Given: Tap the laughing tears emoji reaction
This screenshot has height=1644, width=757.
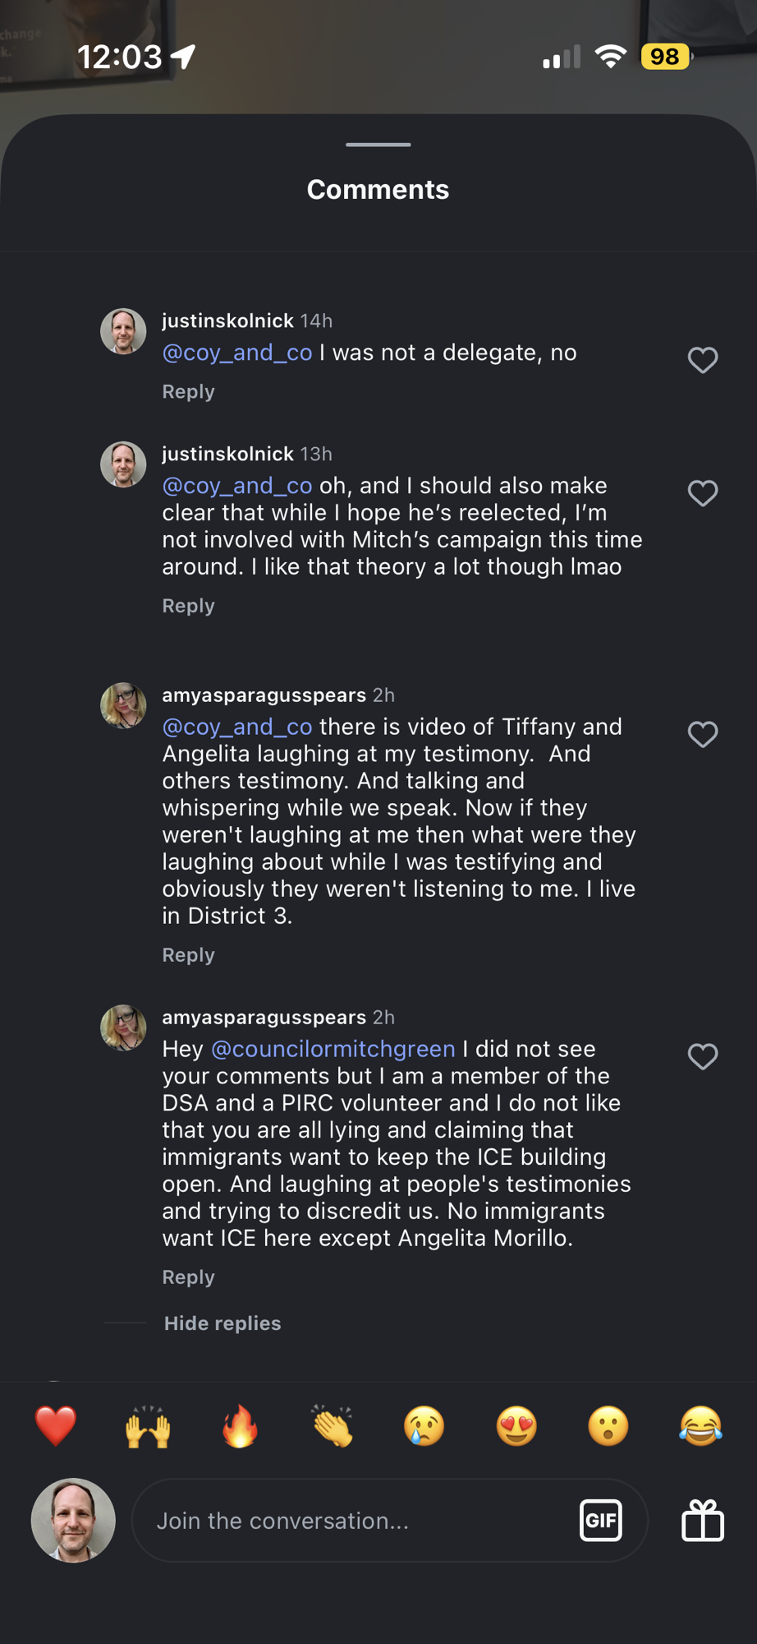Looking at the screenshot, I should click(x=700, y=1425).
